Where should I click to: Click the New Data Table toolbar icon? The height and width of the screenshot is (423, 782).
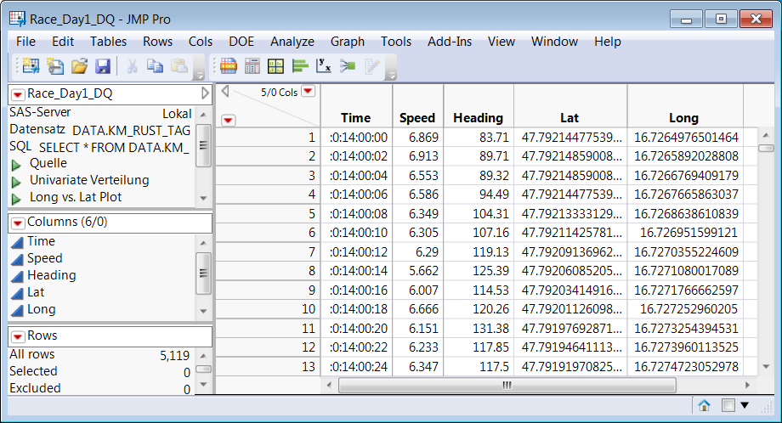coord(31,65)
